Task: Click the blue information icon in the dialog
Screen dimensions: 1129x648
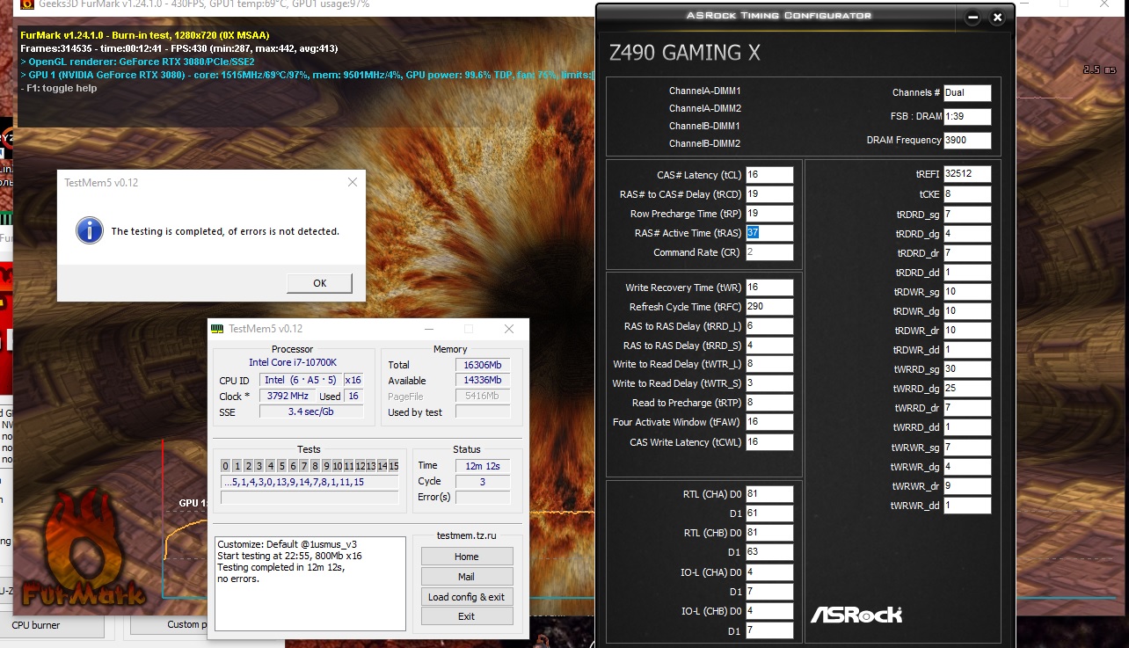Action: click(x=88, y=230)
